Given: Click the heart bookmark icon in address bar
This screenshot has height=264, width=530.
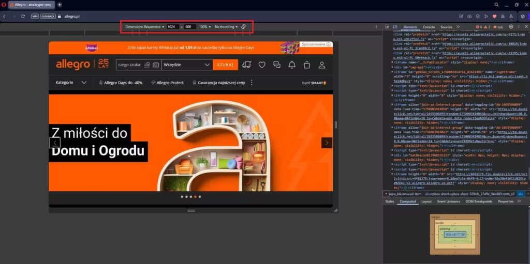Looking at the screenshot, I should click(494, 16).
